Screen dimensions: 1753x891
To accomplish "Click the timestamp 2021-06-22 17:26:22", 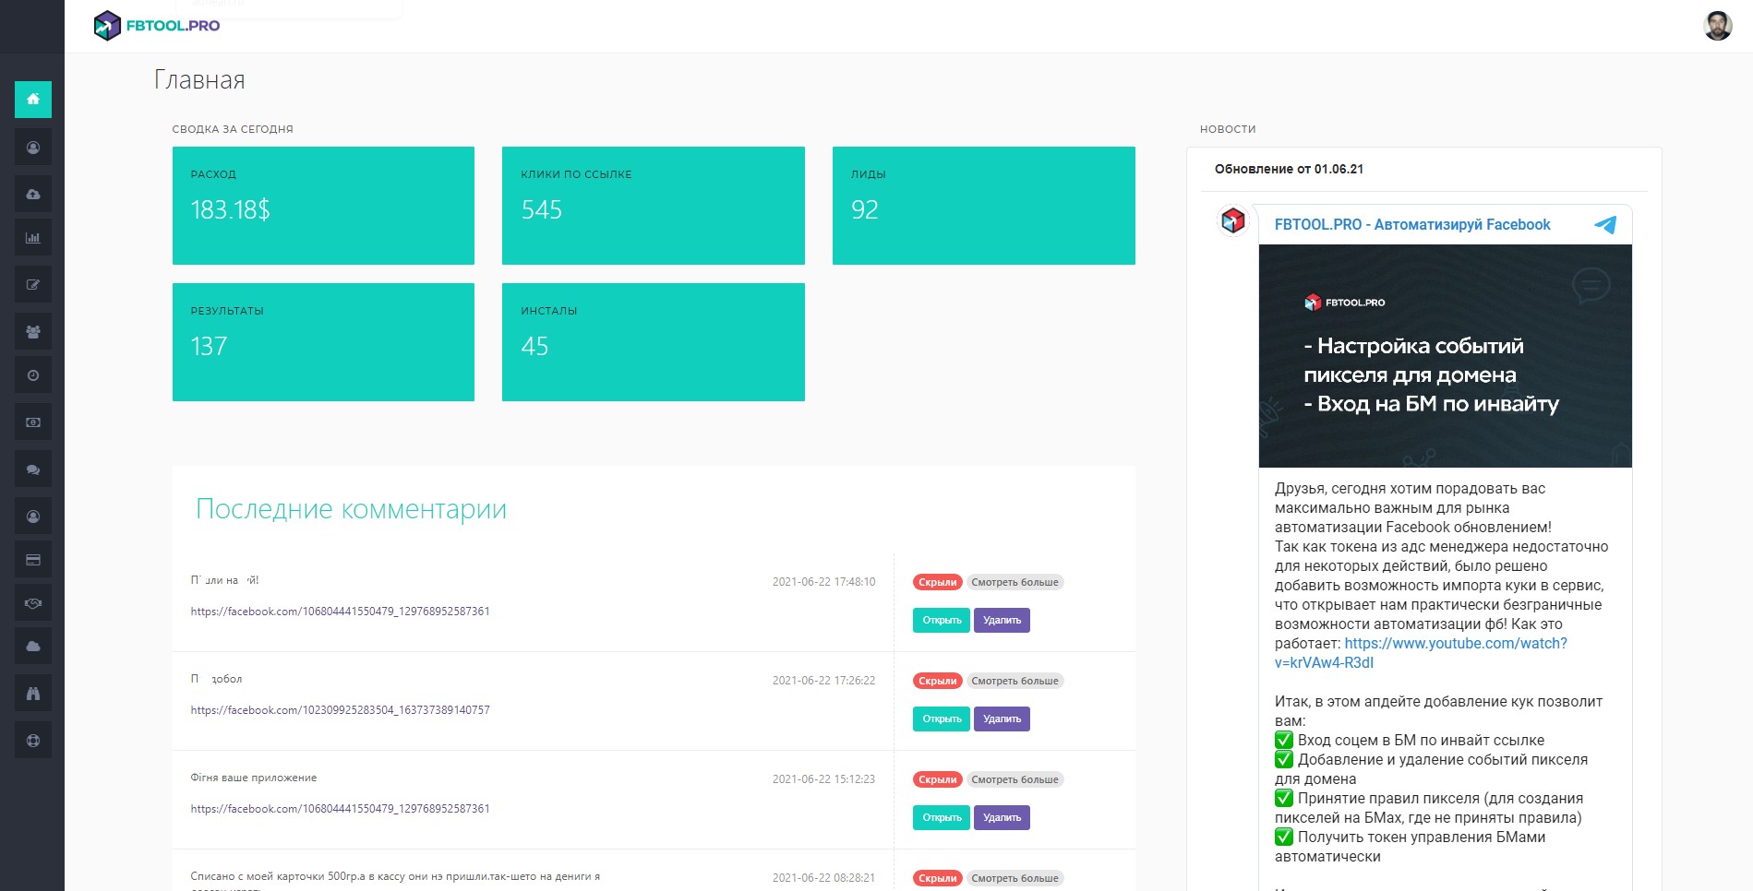I will click(823, 681).
